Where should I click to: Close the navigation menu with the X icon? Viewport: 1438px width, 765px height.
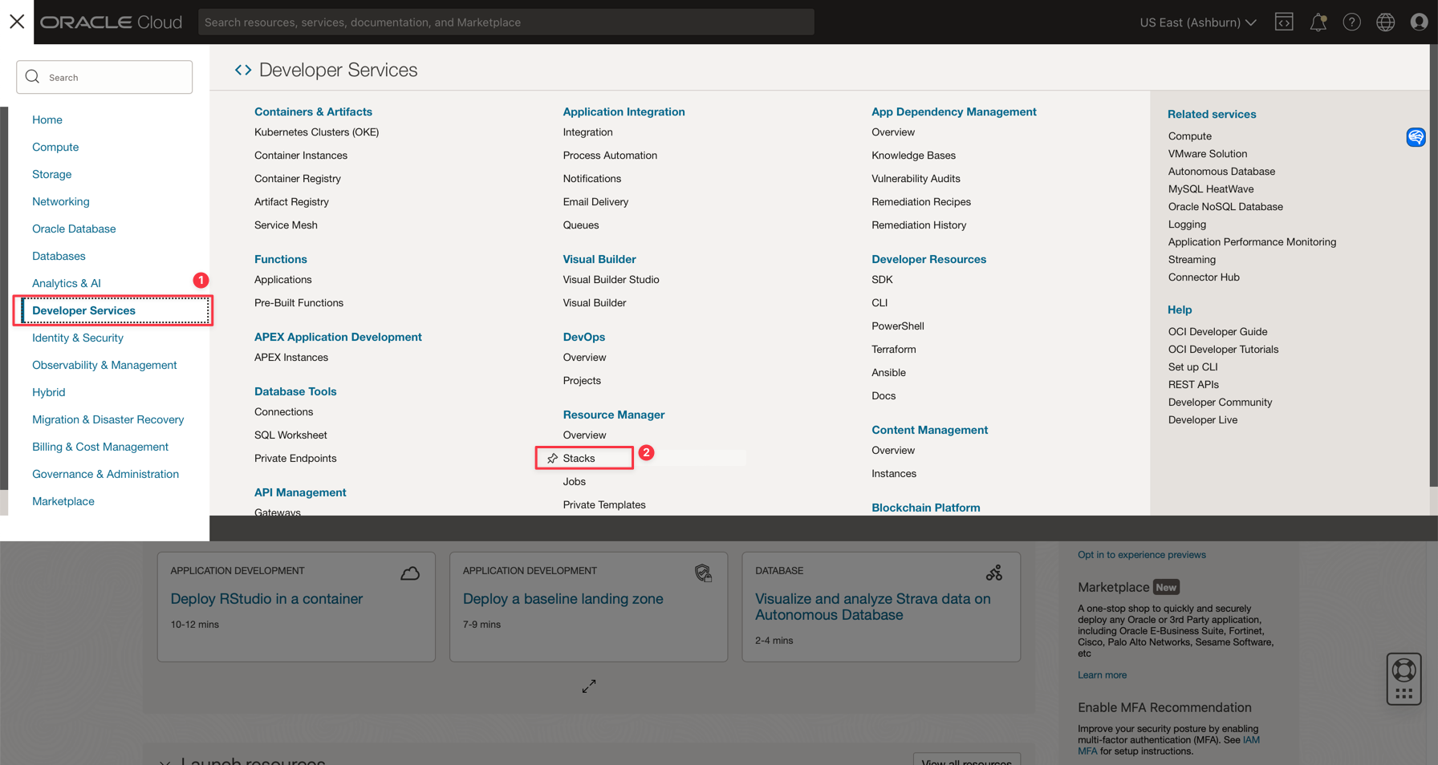pos(17,22)
